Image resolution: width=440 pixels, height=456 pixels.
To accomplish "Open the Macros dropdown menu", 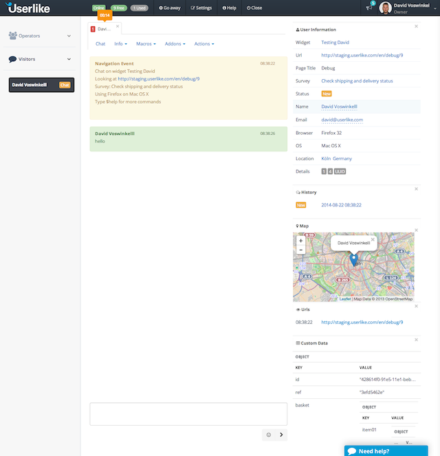I will (146, 44).
